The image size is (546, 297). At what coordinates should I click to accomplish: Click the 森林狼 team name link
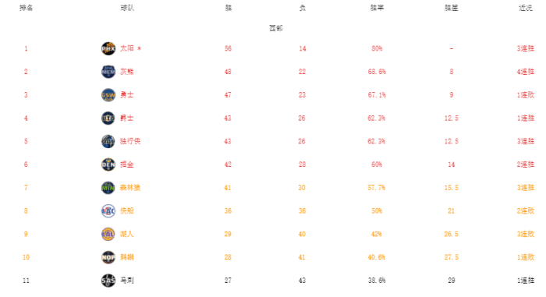coord(130,188)
